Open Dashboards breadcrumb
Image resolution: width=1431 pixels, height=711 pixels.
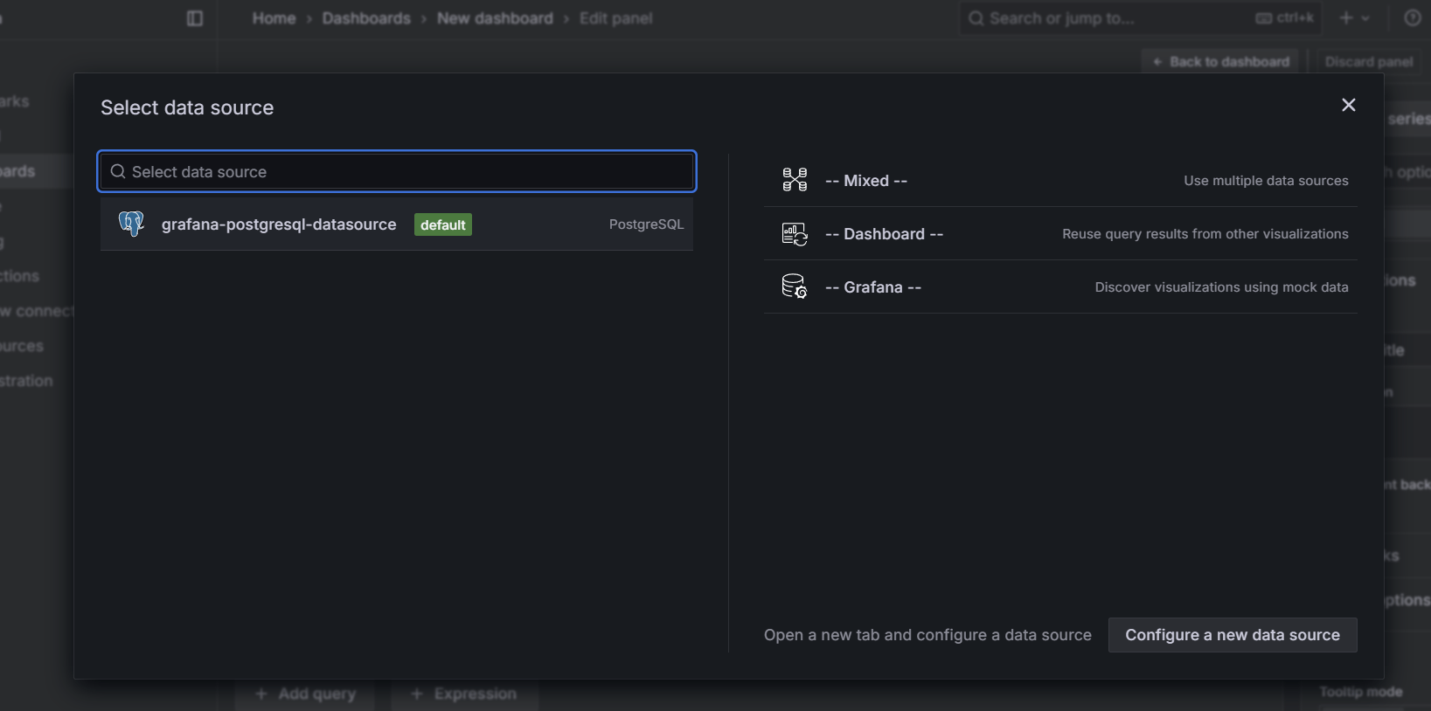coord(366,18)
